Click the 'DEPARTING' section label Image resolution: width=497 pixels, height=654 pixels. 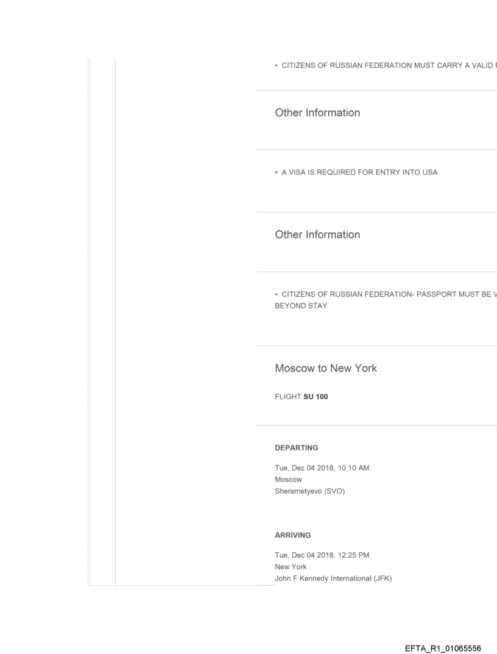(x=297, y=448)
